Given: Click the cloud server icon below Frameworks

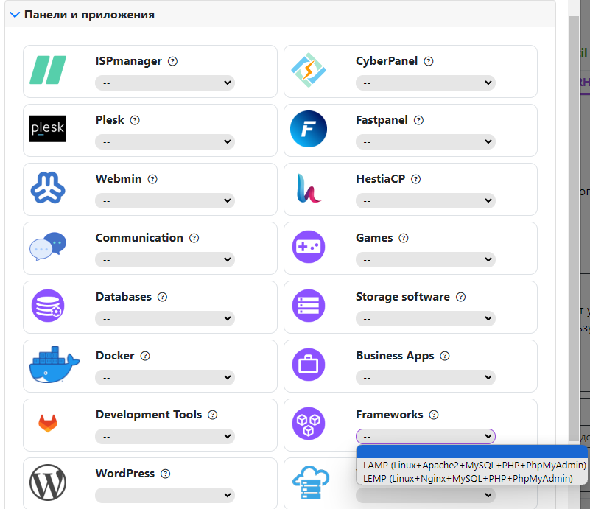Looking at the screenshot, I should [x=311, y=482].
